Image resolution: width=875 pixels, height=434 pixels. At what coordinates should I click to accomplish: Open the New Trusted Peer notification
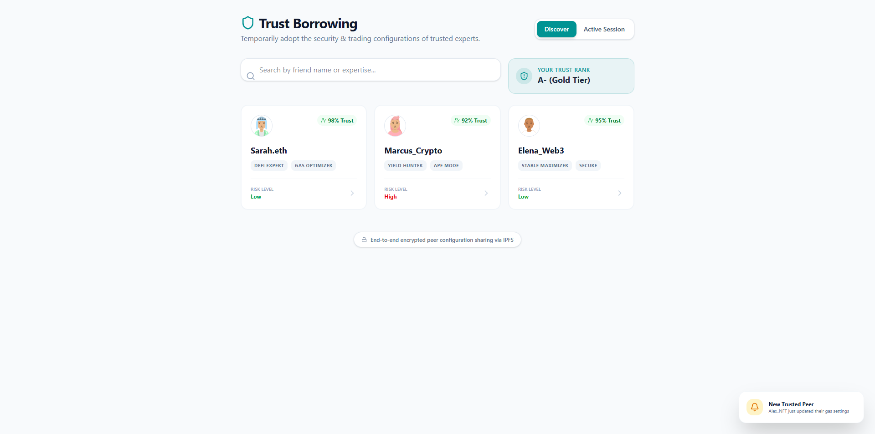coord(801,407)
